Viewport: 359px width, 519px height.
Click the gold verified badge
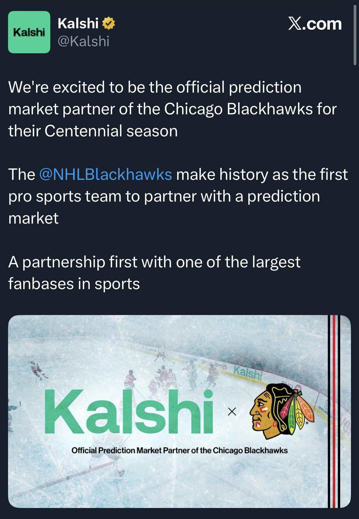(109, 24)
